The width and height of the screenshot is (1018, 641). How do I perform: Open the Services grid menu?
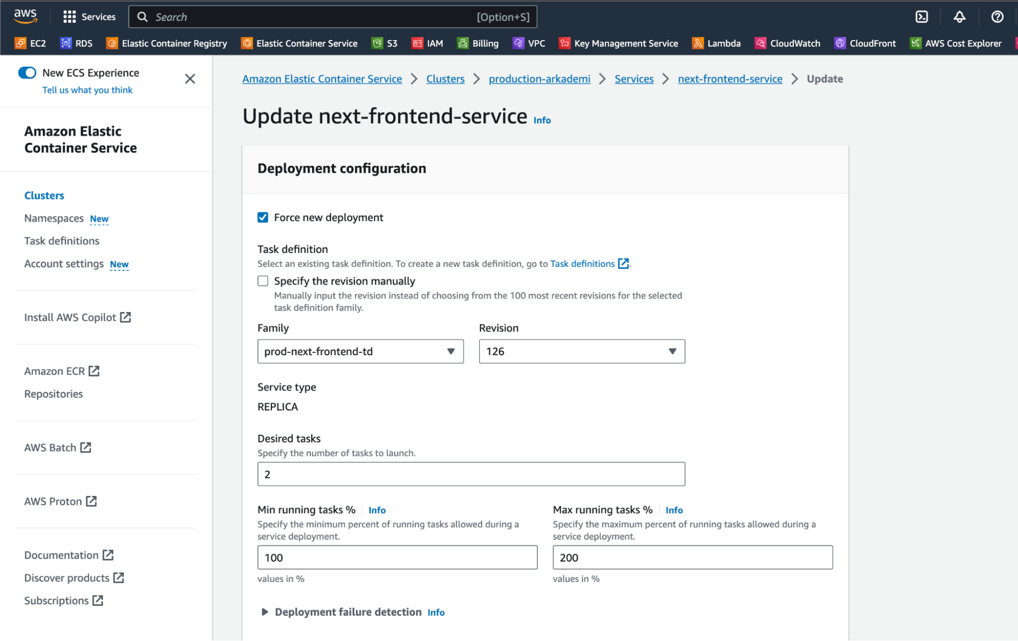(x=89, y=17)
